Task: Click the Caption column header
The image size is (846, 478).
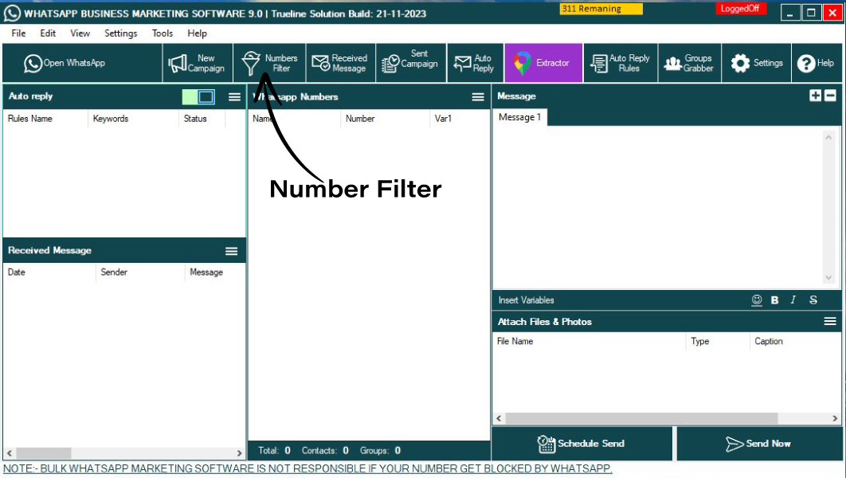Action: (x=794, y=342)
